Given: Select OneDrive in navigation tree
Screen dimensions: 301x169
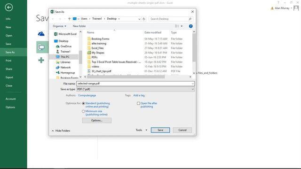Looking at the screenshot, I should [x=64, y=46].
